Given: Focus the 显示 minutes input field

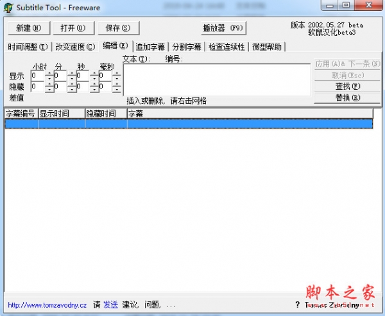Looking at the screenshot, I should [60, 76].
